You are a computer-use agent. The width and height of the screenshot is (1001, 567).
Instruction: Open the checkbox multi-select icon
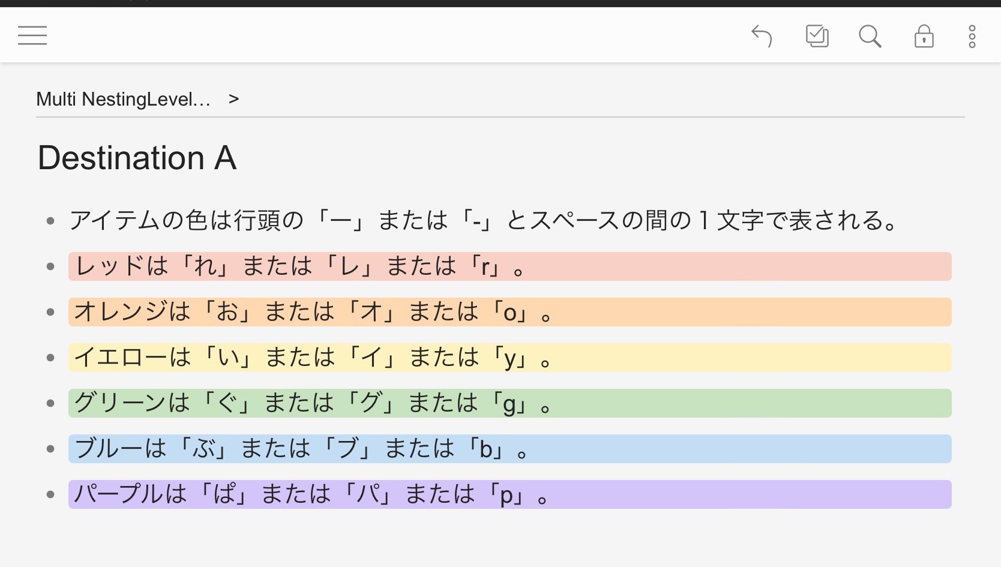point(817,36)
